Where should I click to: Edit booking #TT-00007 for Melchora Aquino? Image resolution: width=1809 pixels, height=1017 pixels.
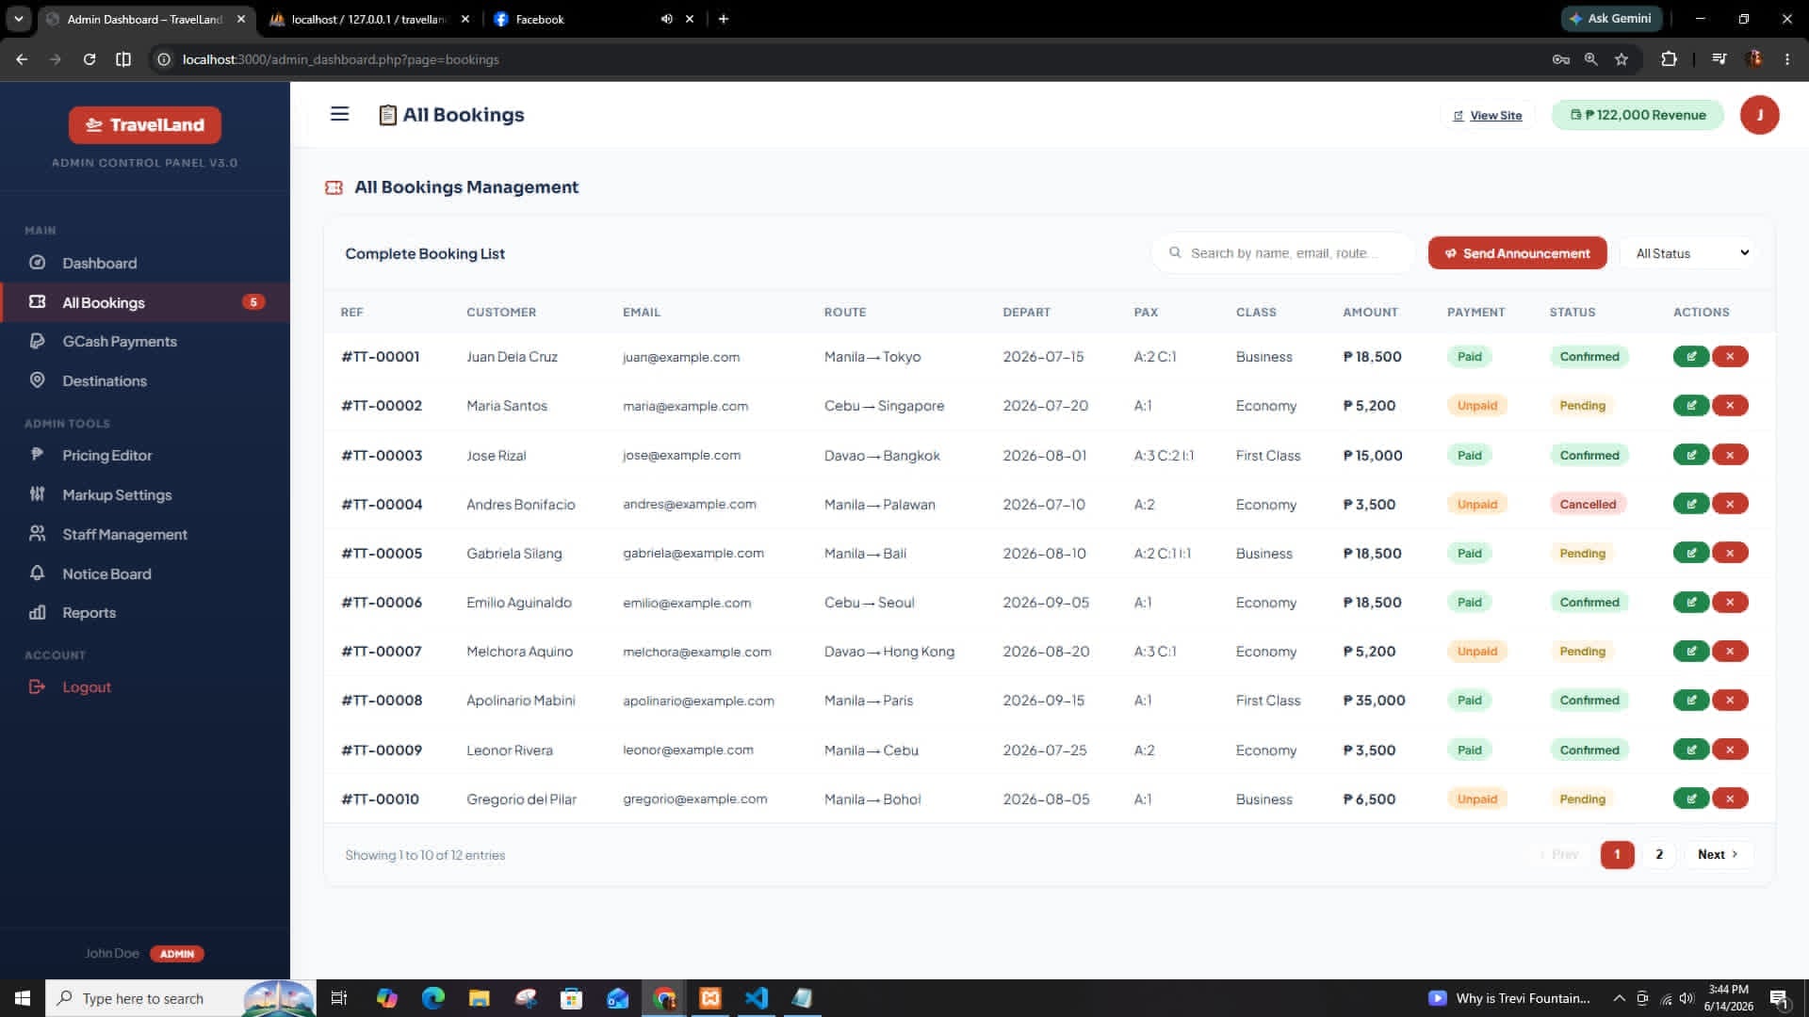pos(1691,652)
